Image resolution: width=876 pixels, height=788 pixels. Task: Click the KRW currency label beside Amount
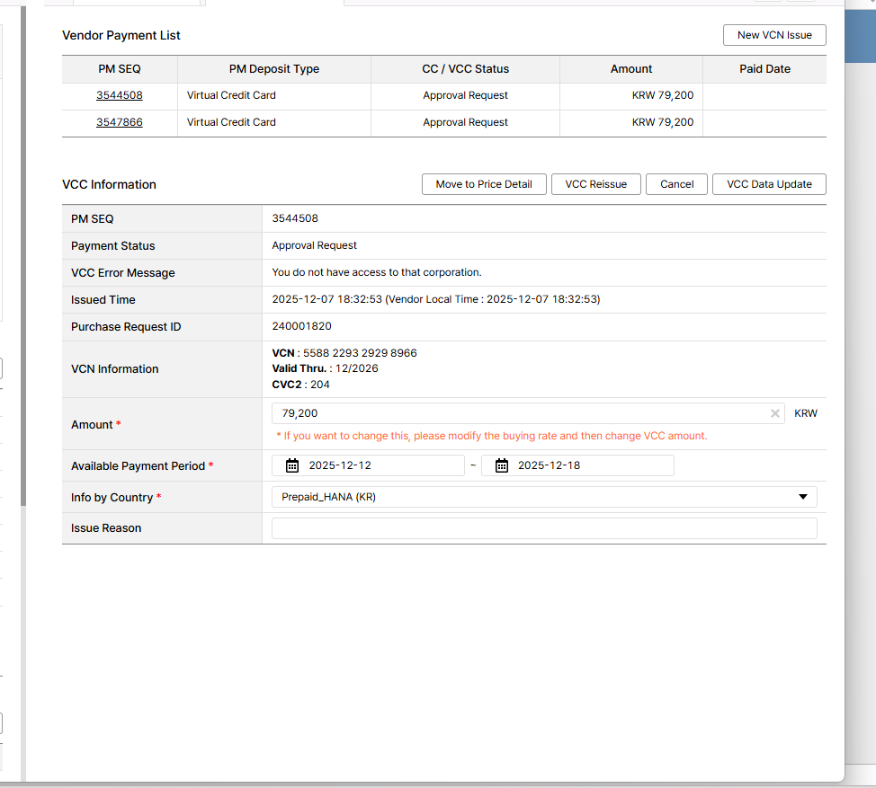(x=806, y=413)
